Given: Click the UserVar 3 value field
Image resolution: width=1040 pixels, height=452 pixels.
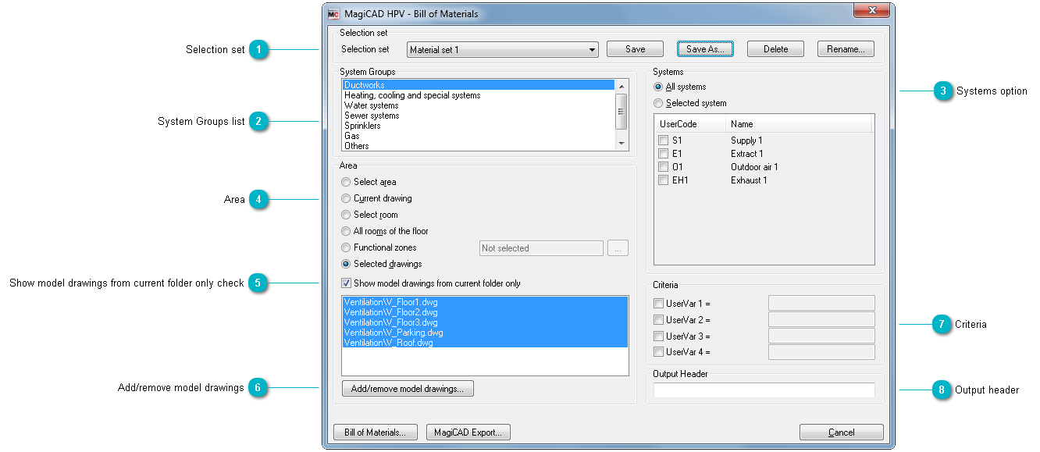Looking at the screenshot, I should (821, 336).
